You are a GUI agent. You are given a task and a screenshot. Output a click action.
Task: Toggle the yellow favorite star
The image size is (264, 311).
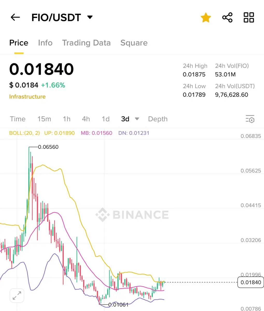coord(206,18)
